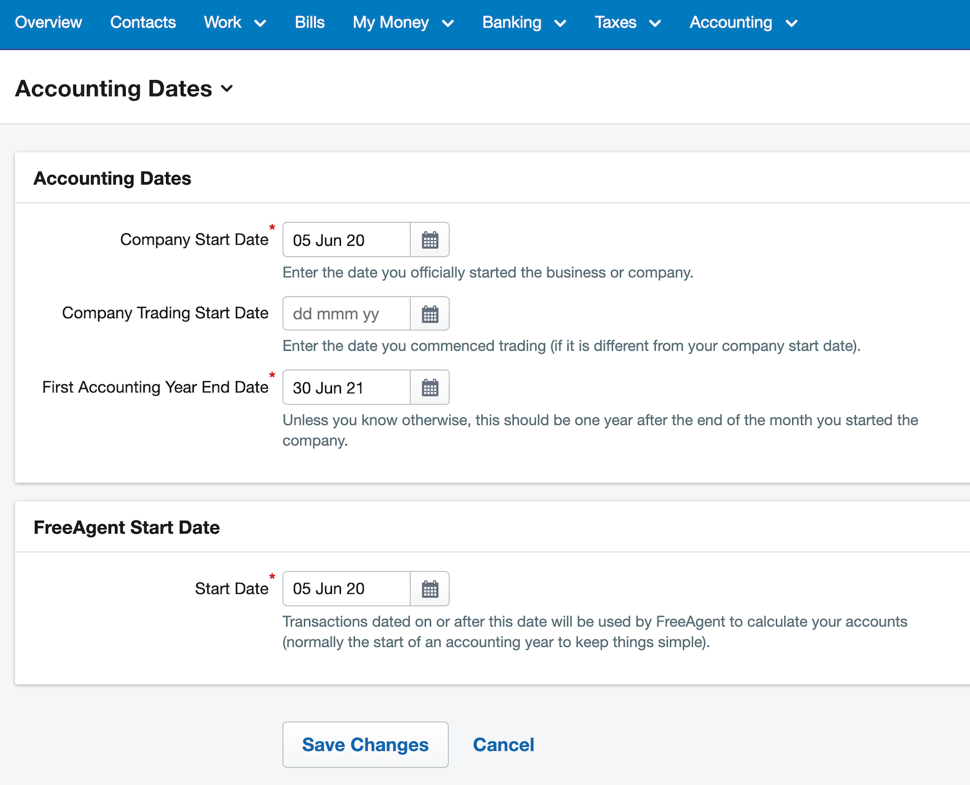This screenshot has height=785, width=970.
Task: Click hint 'Enter the date you officially started'
Action: coord(488,272)
